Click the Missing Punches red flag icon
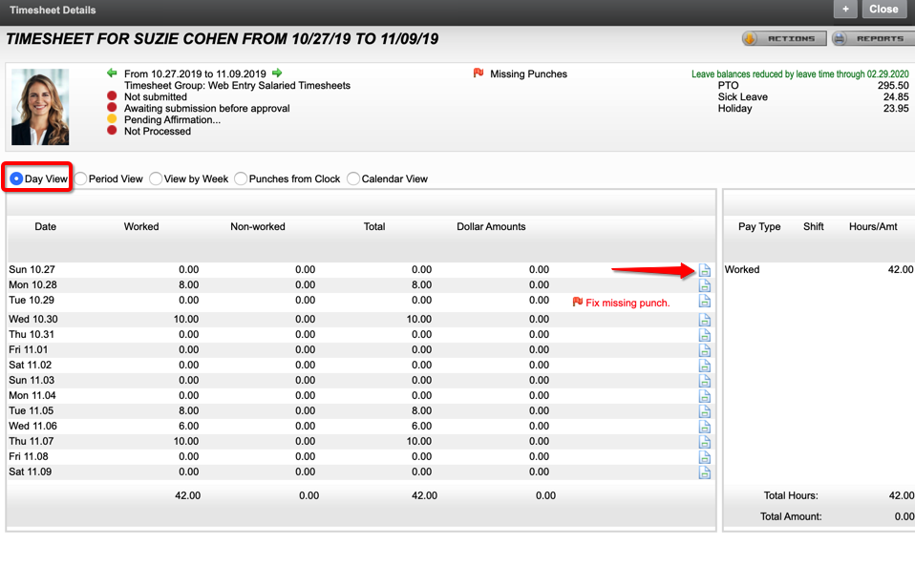The height and width of the screenshot is (566, 915). [x=478, y=72]
